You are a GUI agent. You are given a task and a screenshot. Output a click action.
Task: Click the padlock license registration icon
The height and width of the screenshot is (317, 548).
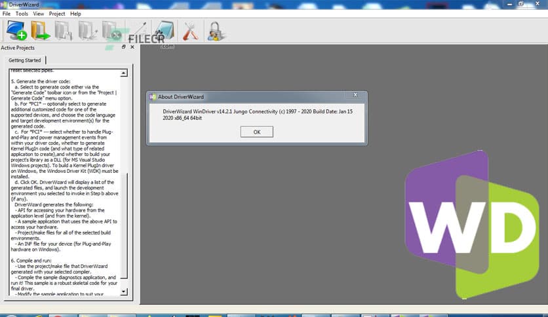[215, 31]
